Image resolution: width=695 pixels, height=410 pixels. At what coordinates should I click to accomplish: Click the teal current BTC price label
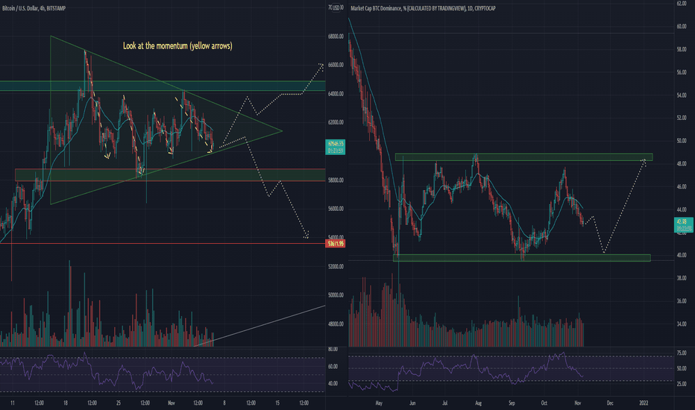(x=335, y=147)
